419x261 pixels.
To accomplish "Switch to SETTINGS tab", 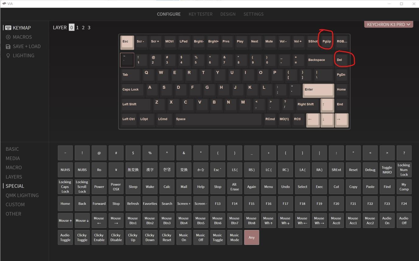I will (x=253, y=14).
